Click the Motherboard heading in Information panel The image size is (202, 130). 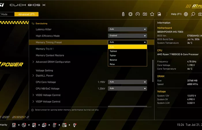(164, 28)
